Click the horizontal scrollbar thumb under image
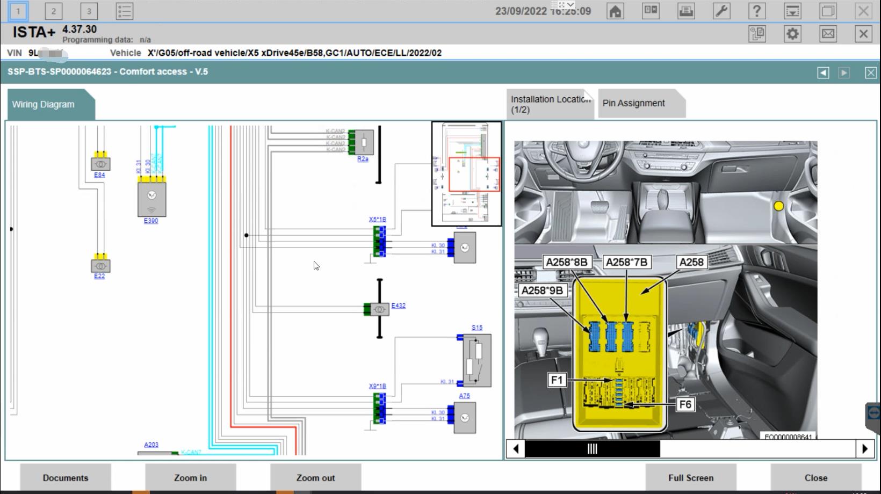The height and width of the screenshot is (494, 881). coord(592,449)
